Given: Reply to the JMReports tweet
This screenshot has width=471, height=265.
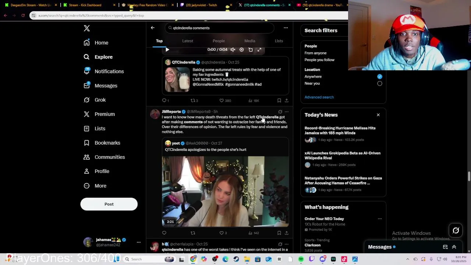Looking at the screenshot, I should click(164, 233).
